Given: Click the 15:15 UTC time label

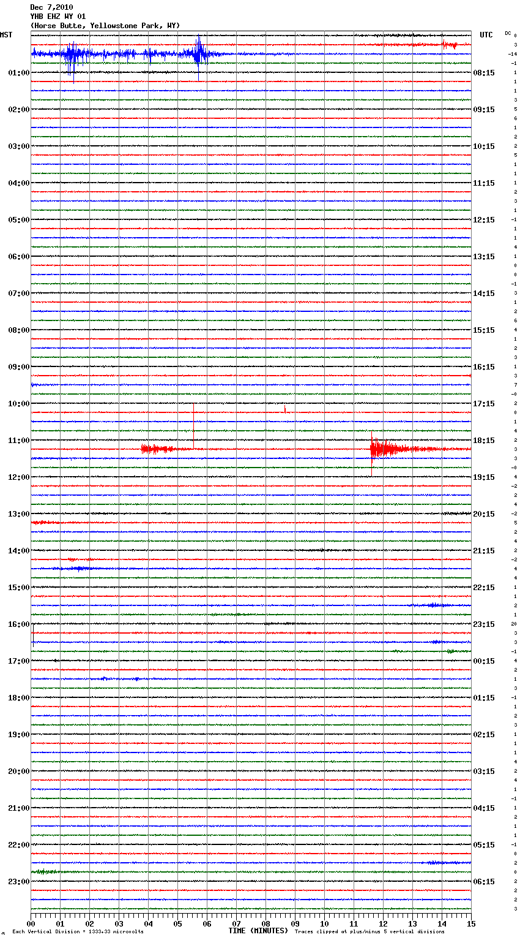Looking at the screenshot, I should [x=484, y=330].
